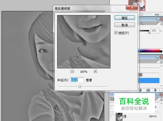Click the 100 percent value field
Screen dimensions: 163x121
[x=155, y=31]
